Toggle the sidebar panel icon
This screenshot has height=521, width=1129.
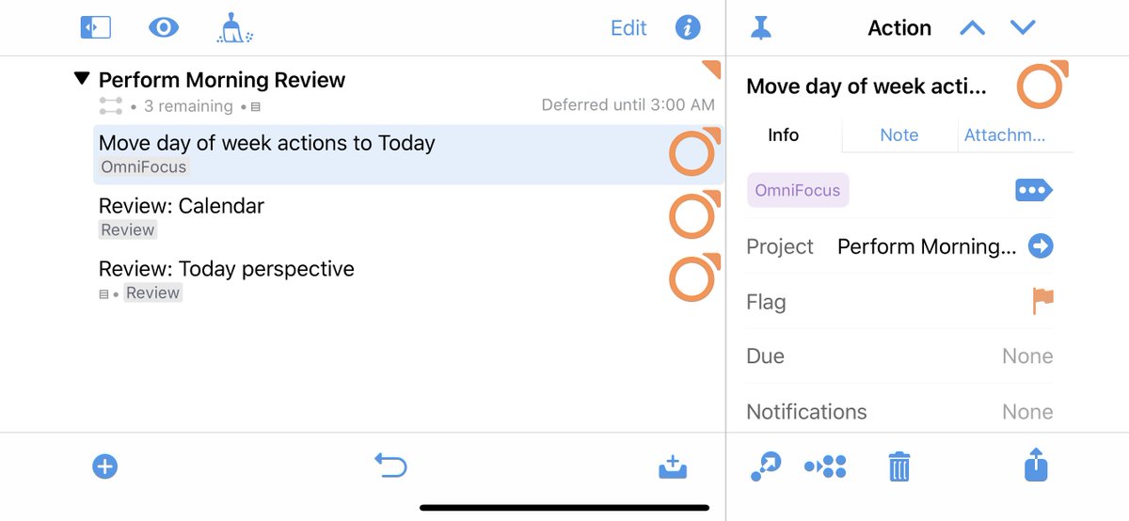[x=96, y=28]
